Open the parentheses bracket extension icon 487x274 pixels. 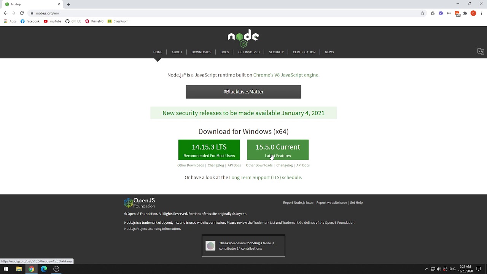(x=449, y=13)
